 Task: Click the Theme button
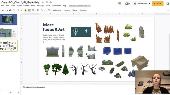[x=75, y=10]
